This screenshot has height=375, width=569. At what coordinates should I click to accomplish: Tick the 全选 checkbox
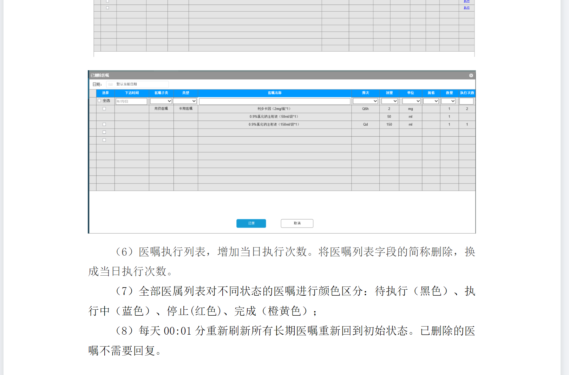99,101
